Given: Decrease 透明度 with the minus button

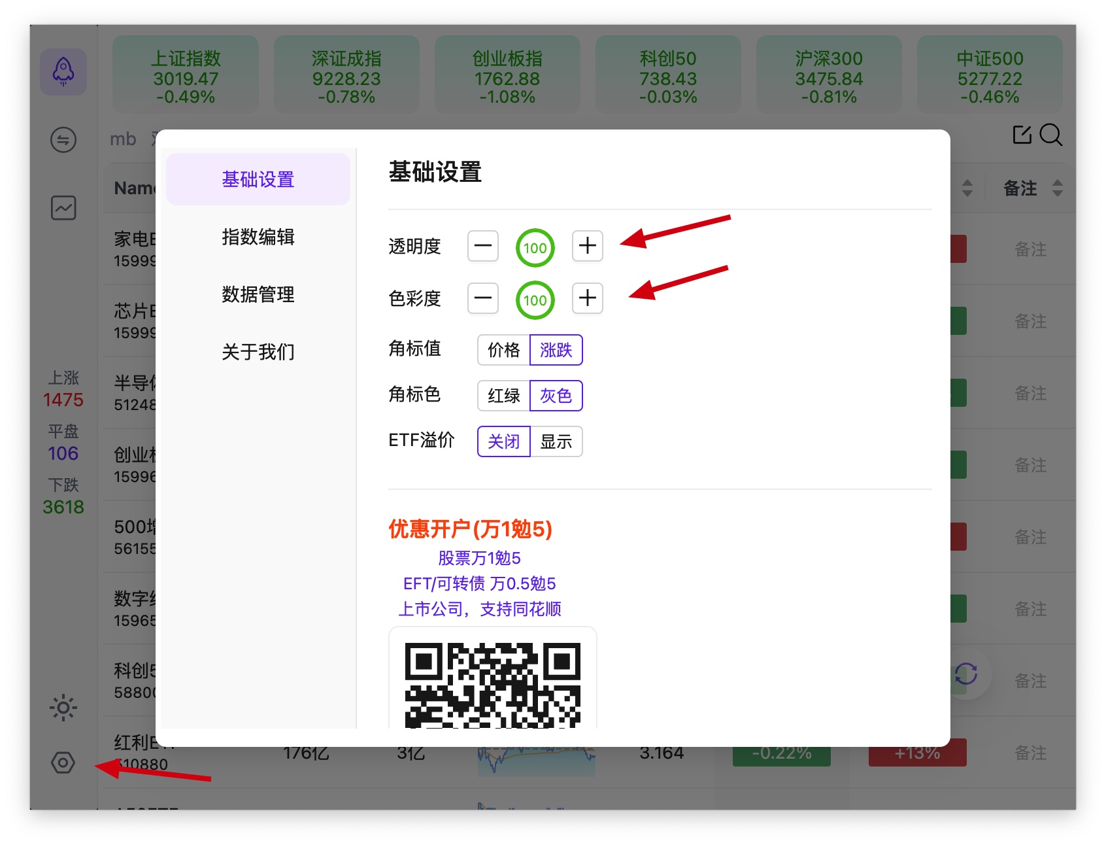Looking at the screenshot, I should (483, 246).
